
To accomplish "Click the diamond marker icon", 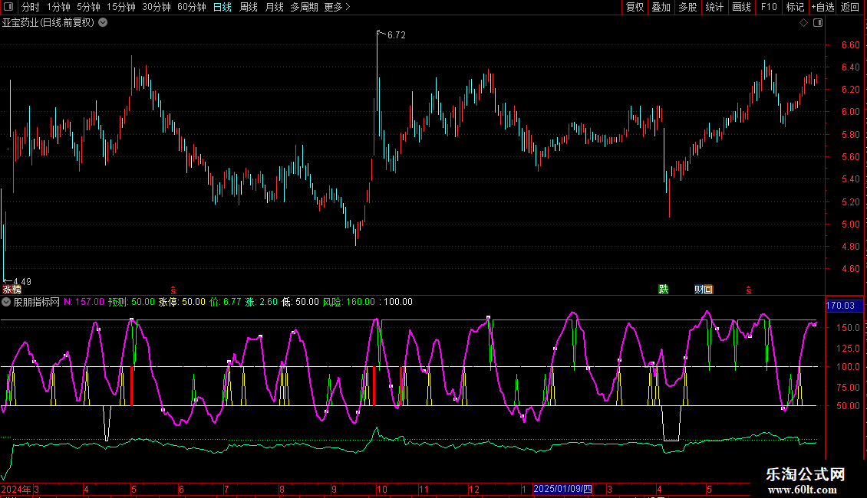I will [803, 23].
